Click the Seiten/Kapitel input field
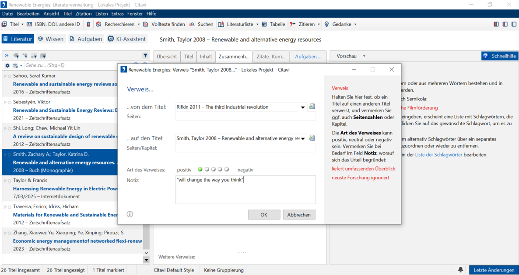 click(x=245, y=148)
